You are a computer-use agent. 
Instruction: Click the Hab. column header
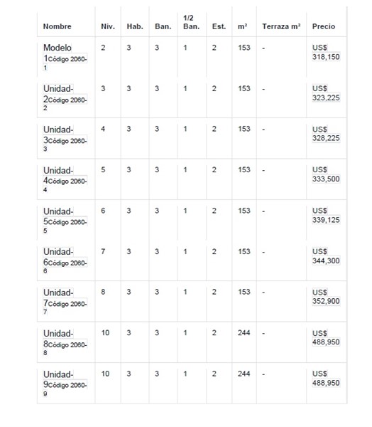135,26
